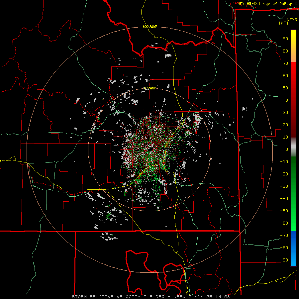
Task: Click the KSFX station identifier in the caption
Action: pos(180,297)
